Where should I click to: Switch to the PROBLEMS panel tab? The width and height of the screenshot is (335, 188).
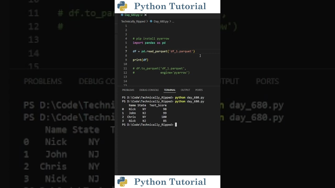pyautogui.click(x=128, y=90)
